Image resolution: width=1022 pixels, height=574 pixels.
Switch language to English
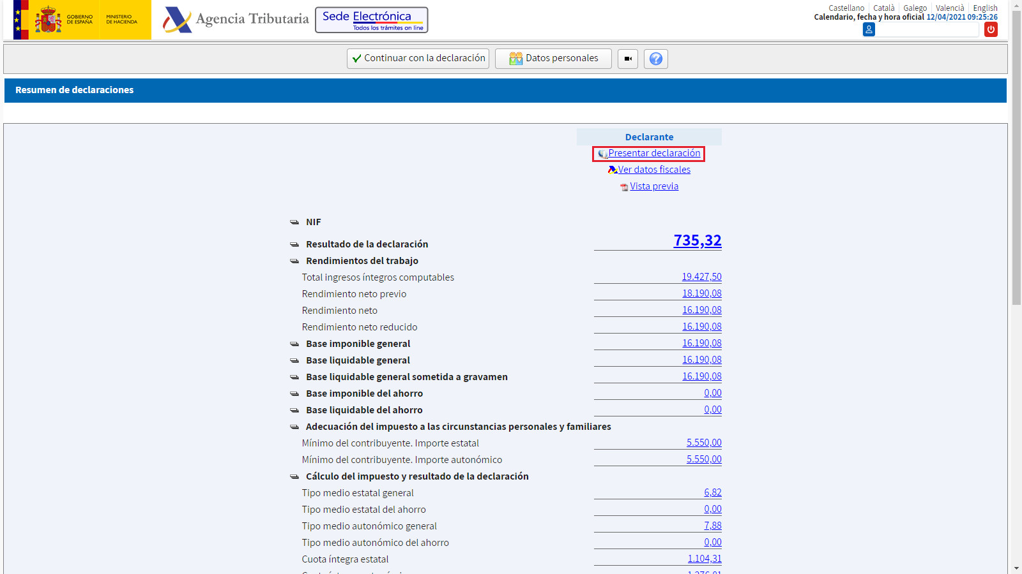point(985,8)
